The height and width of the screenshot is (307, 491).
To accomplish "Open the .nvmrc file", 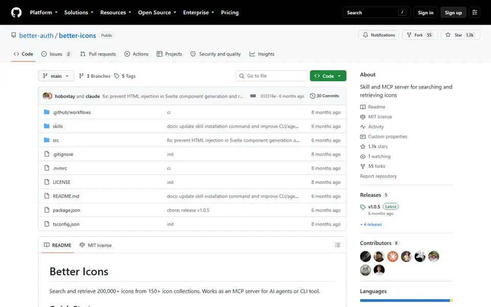I will 60,168.
